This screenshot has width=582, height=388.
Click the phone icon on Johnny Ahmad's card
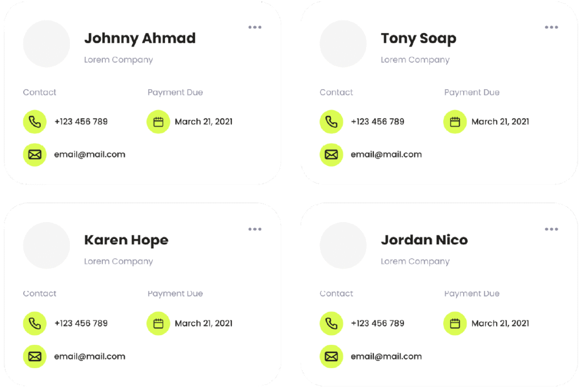pos(35,122)
